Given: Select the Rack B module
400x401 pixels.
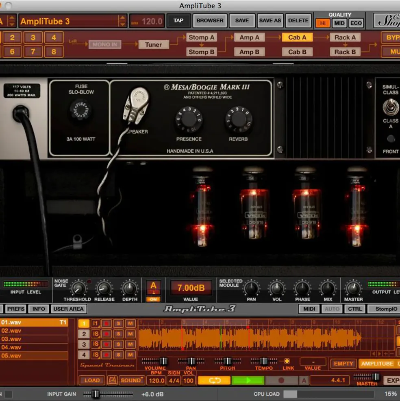Looking at the screenshot, I should (345, 52).
